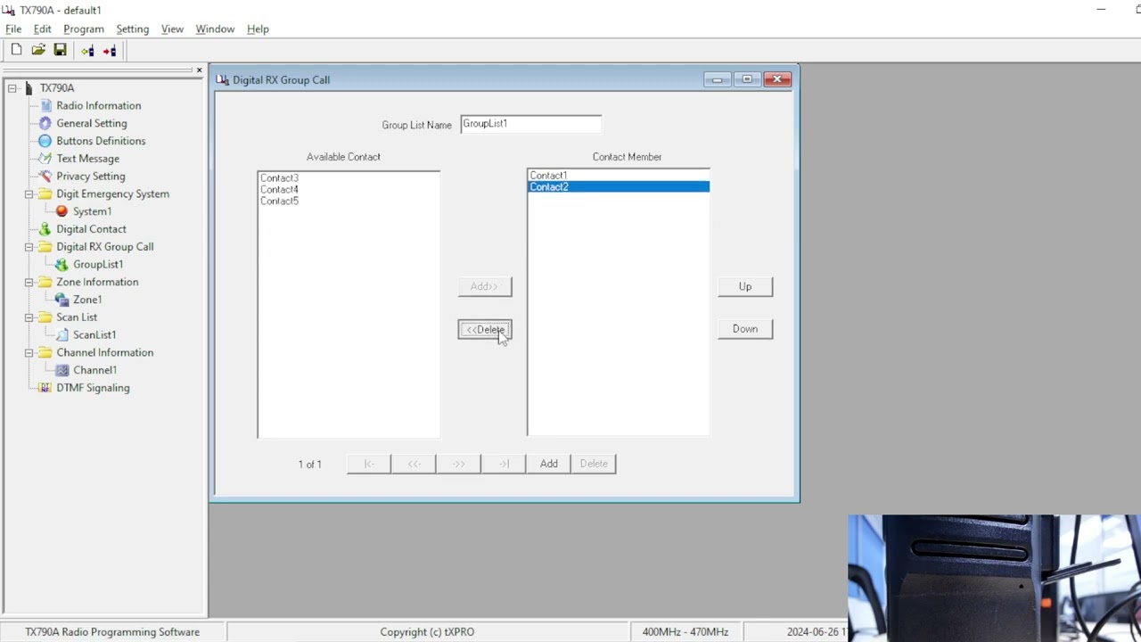Maximize the Digital RX Group Call window
This screenshot has height=642, width=1141.
click(747, 79)
